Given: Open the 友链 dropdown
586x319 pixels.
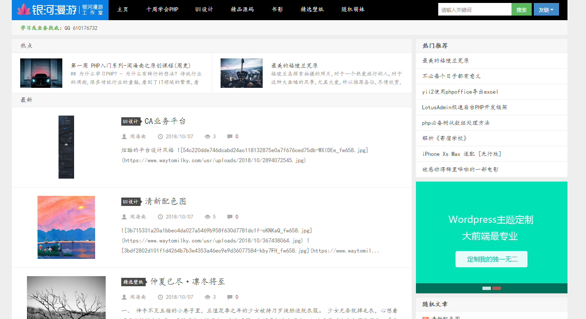Looking at the screenshot, I should click(546, 9).
